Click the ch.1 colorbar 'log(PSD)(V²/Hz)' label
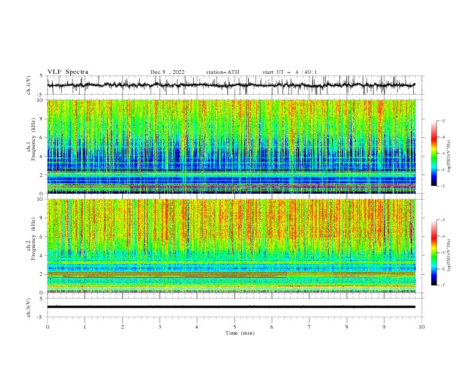 click(448, 157)
